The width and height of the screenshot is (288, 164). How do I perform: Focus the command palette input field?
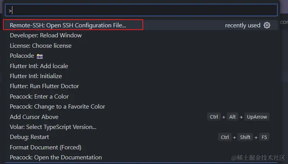[x=141, y=10]
